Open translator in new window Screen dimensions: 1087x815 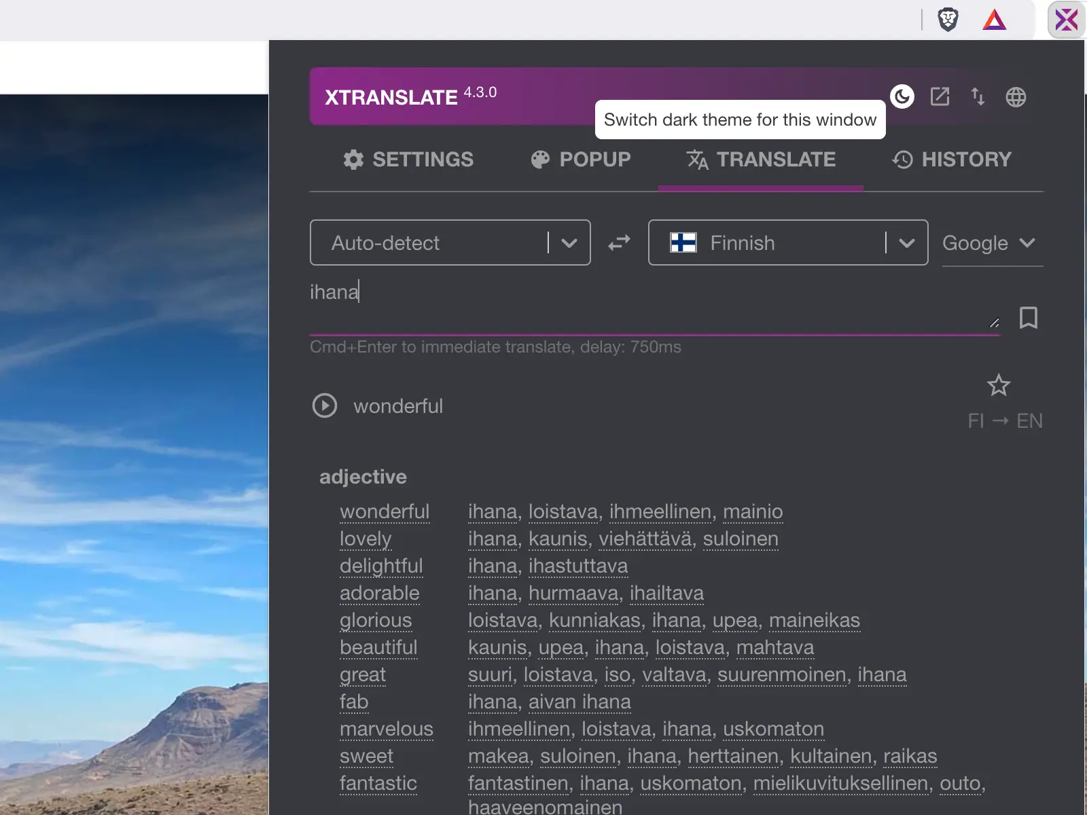940,96
